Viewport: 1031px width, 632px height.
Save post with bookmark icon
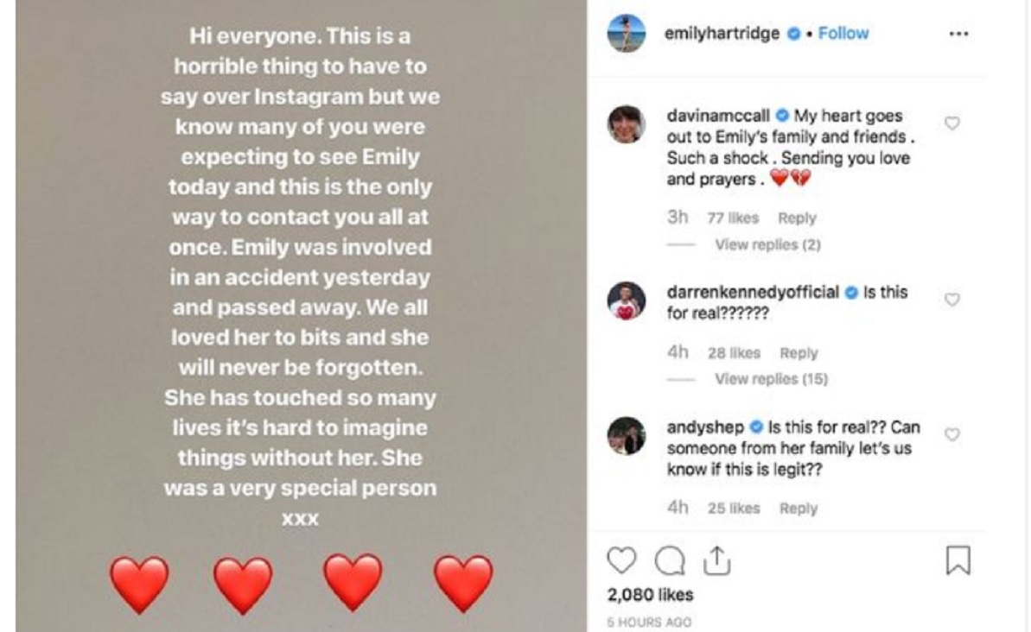(x=958, y=560)
